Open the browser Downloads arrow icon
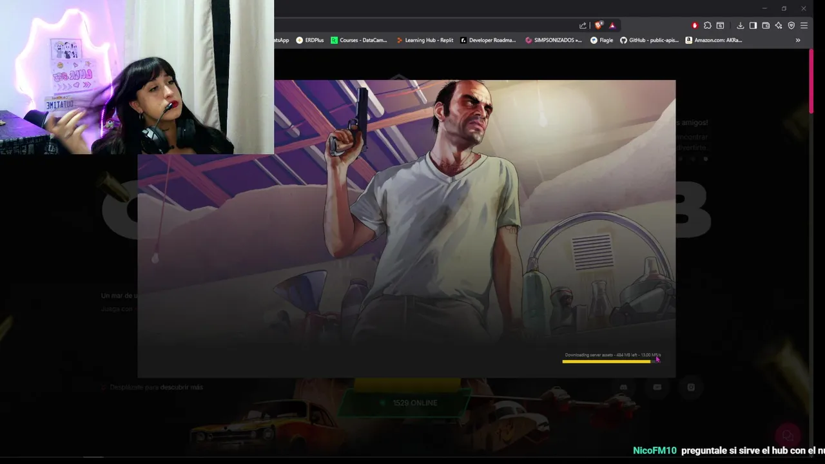 point(740,26)
